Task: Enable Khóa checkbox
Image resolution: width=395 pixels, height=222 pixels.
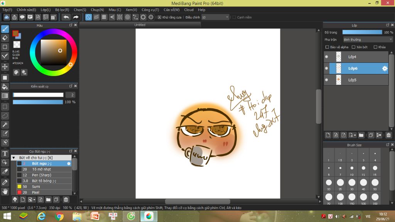Action: tap(375, 47)
